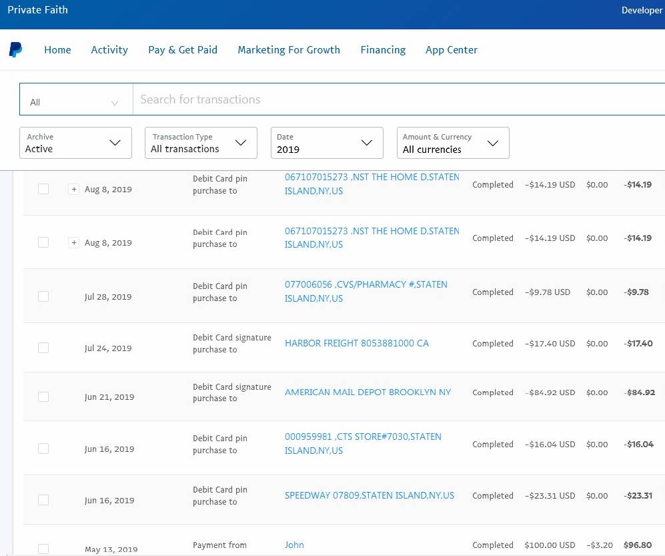Open the Archive Active dropdown

pyautogui.click(x=75, y=143)
